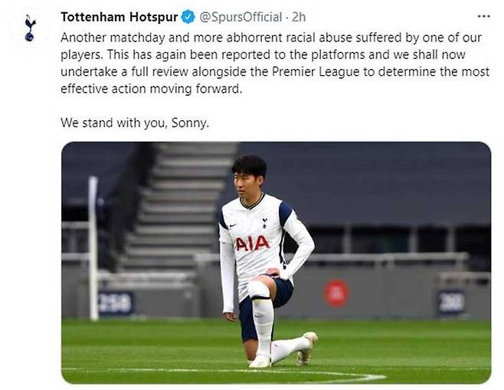
Task: Open the three-dot more options menu
Action: pyautogui.click(x=484, y=16)
